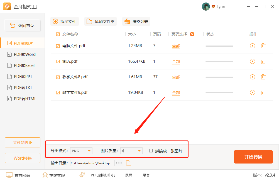This screenshot has height=181, width=279.
Task: Click the version v2.3.4 label
Action: 264,175
